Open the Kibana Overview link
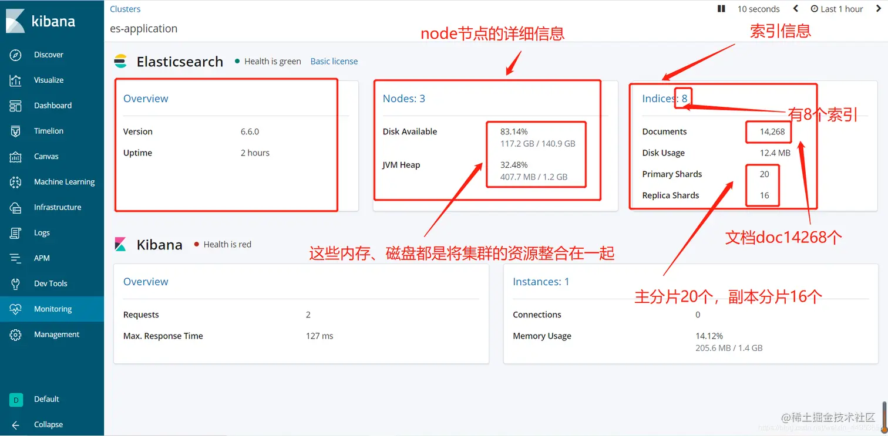Screen dimensions: 888x436 146,282
